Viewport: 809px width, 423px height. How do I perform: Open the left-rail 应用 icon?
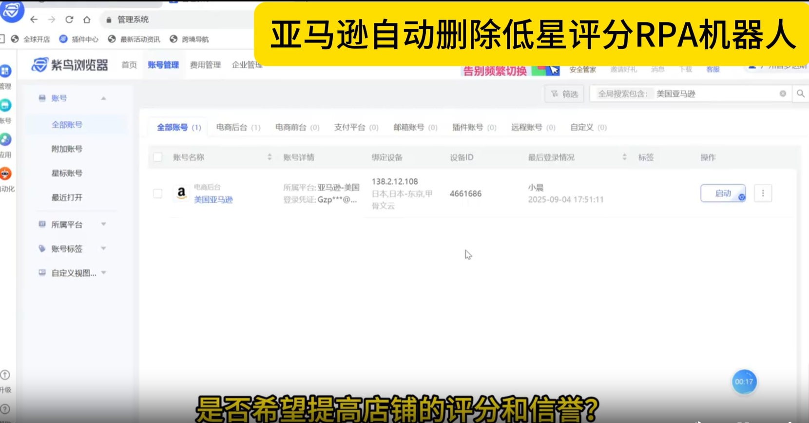pyautogui.click(x=6, y=139)
